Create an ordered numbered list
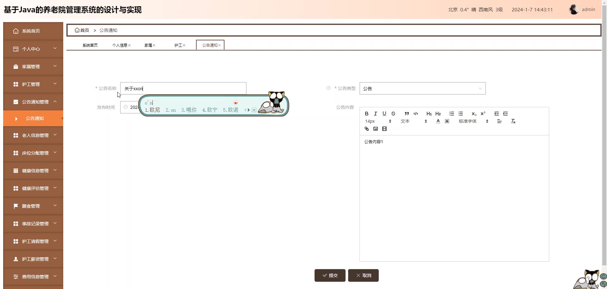Screen dimensions: 607x289 coord(451,114)
